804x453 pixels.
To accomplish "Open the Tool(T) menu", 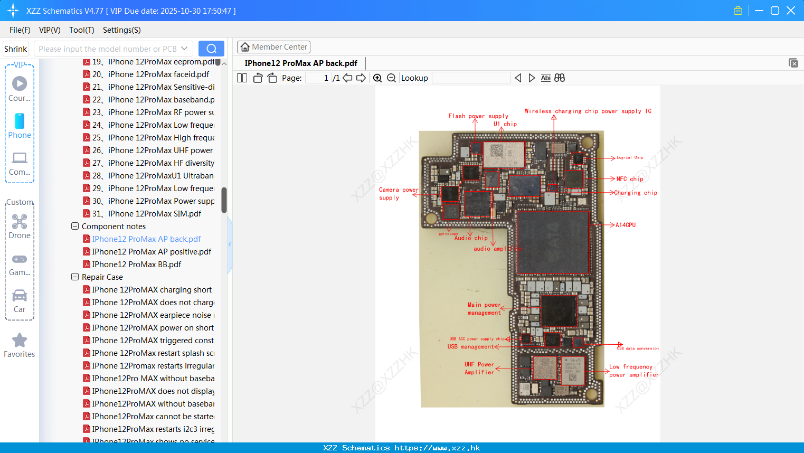I will (82, 30).
